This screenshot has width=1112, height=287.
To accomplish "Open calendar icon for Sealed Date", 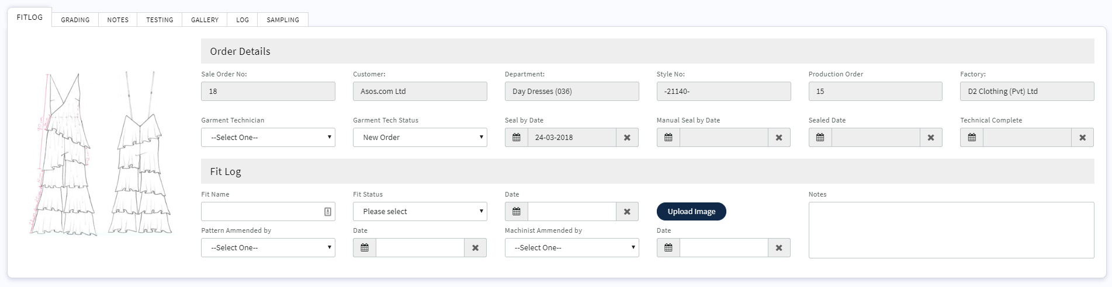I will pyautogui.click(x=820, y=138).
